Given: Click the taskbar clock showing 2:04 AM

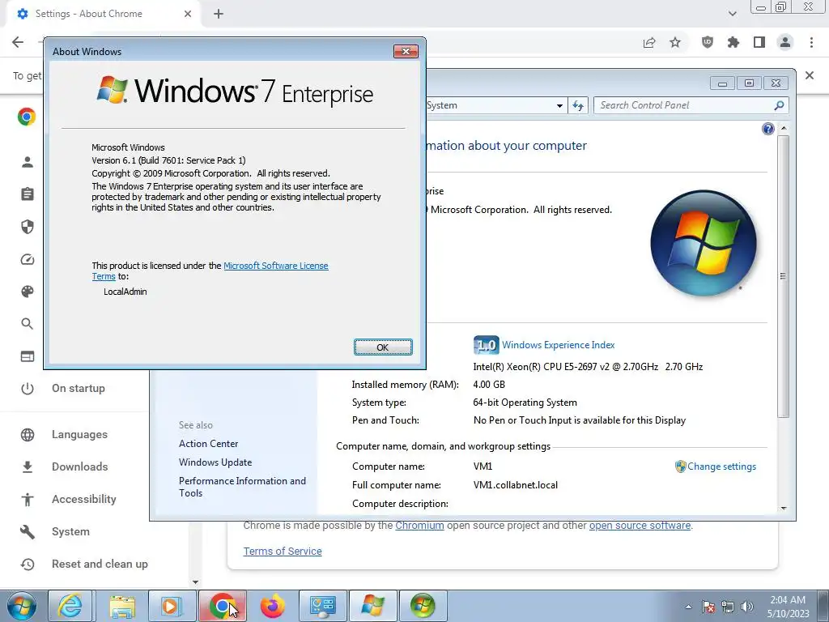Looking at the screenshot, I should (x=788, y=607).
